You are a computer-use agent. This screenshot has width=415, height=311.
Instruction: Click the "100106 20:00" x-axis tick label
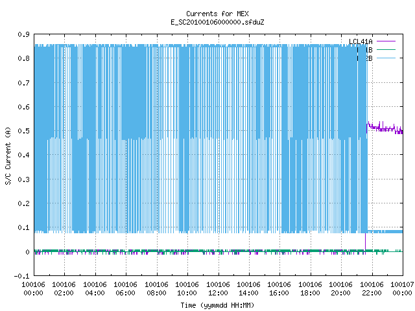pyautogui.click(x=341, y=289)
